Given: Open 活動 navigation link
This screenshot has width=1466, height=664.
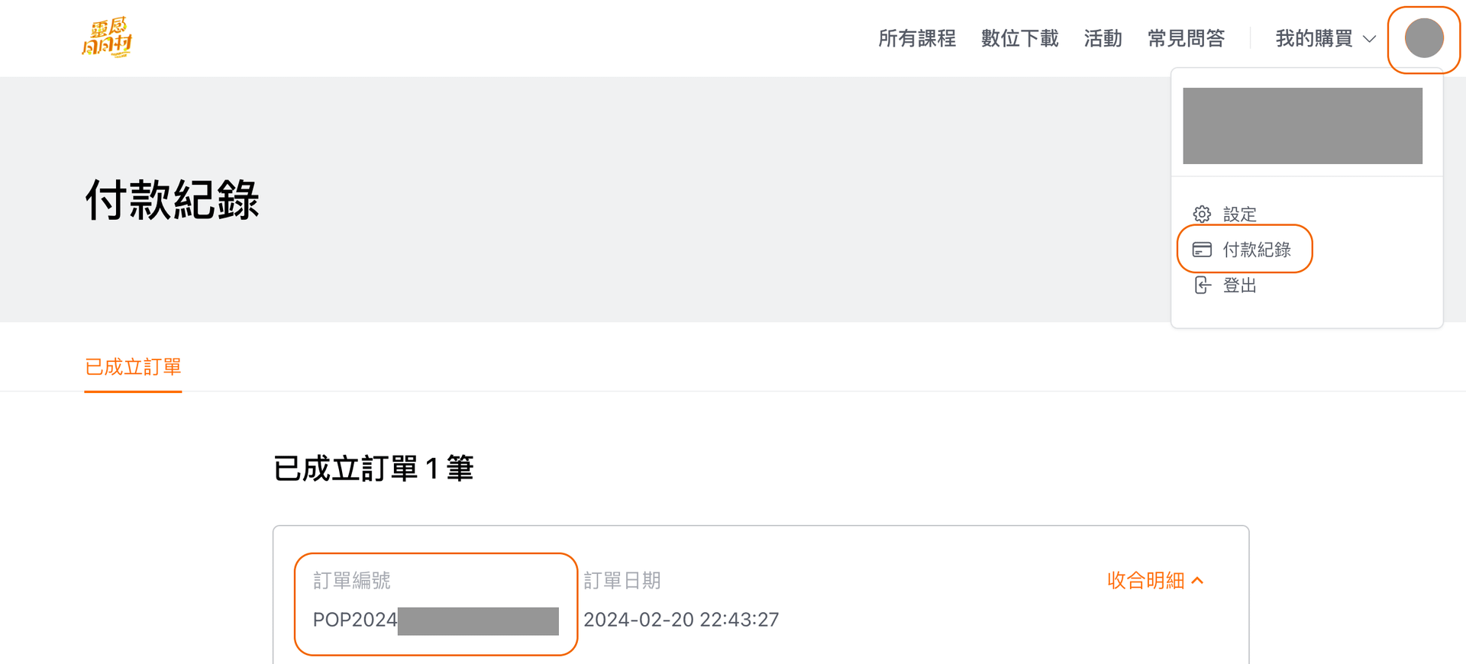Looking at the screenshot, I should [1103, 38].
